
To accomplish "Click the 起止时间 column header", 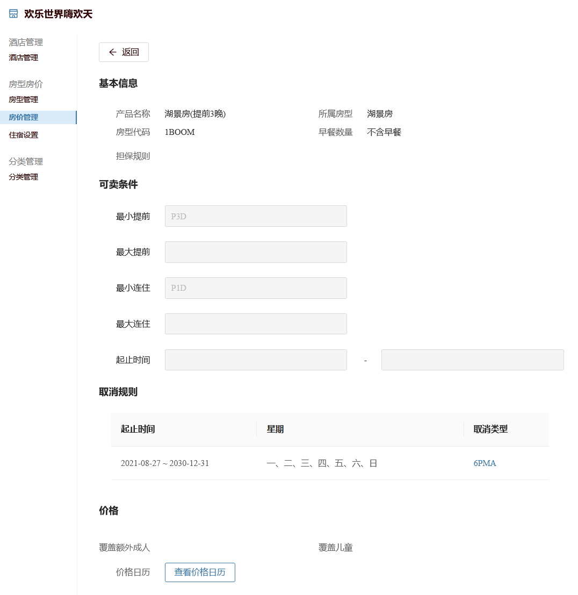I will click(138, 429).
